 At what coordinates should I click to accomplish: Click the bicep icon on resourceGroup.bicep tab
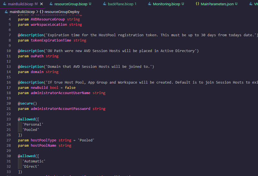51,4
